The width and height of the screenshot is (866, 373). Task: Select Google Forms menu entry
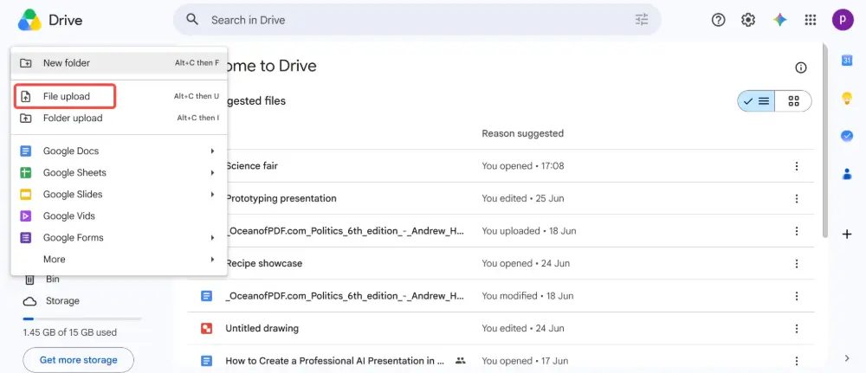tap(119, 238)
